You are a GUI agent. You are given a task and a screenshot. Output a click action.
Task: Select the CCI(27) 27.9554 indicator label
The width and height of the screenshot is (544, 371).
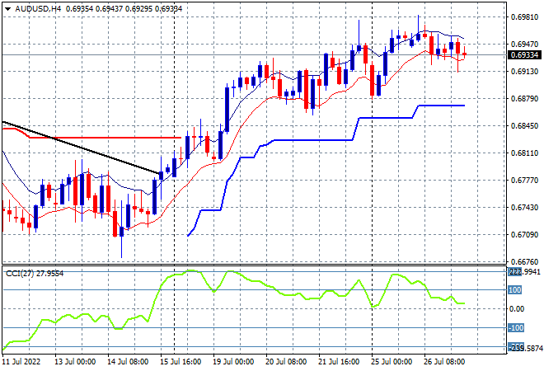click(x=35, y=274)
